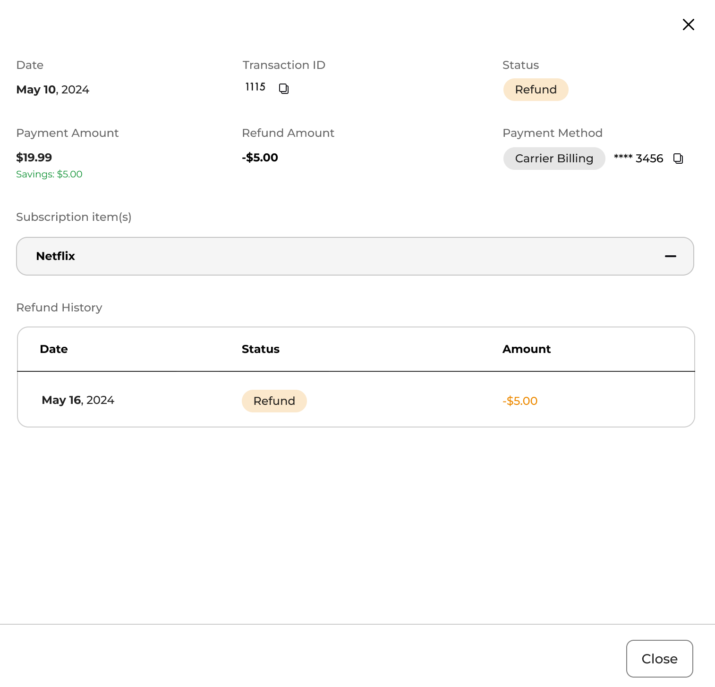Click the bold -$5.00 under Refund Amount

click(260, 158)
